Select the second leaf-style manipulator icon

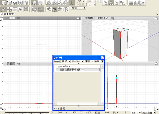pyautogui.click(x=55, y=3)
